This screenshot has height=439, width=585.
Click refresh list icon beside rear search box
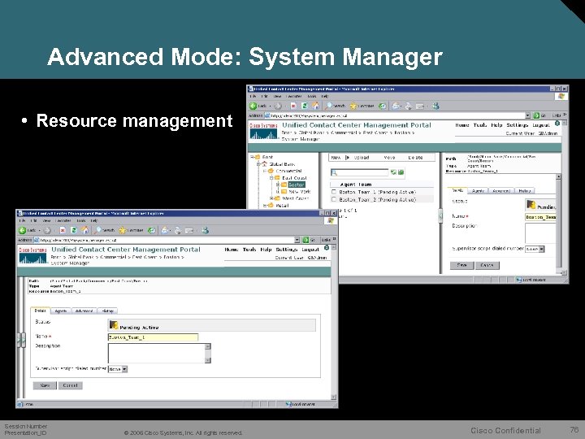pyautogui.click(x=393, y=172)
